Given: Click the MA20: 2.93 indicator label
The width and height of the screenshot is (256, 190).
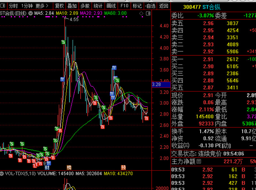Looking at the screenshot, I should (x=91, y=13).
